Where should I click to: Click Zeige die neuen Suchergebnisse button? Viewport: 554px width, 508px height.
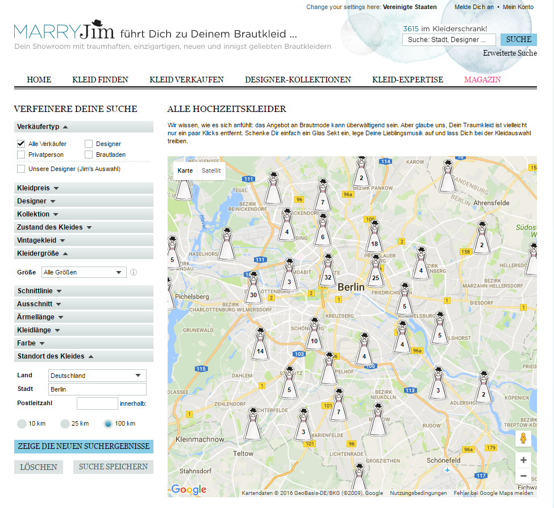point(84,446)
